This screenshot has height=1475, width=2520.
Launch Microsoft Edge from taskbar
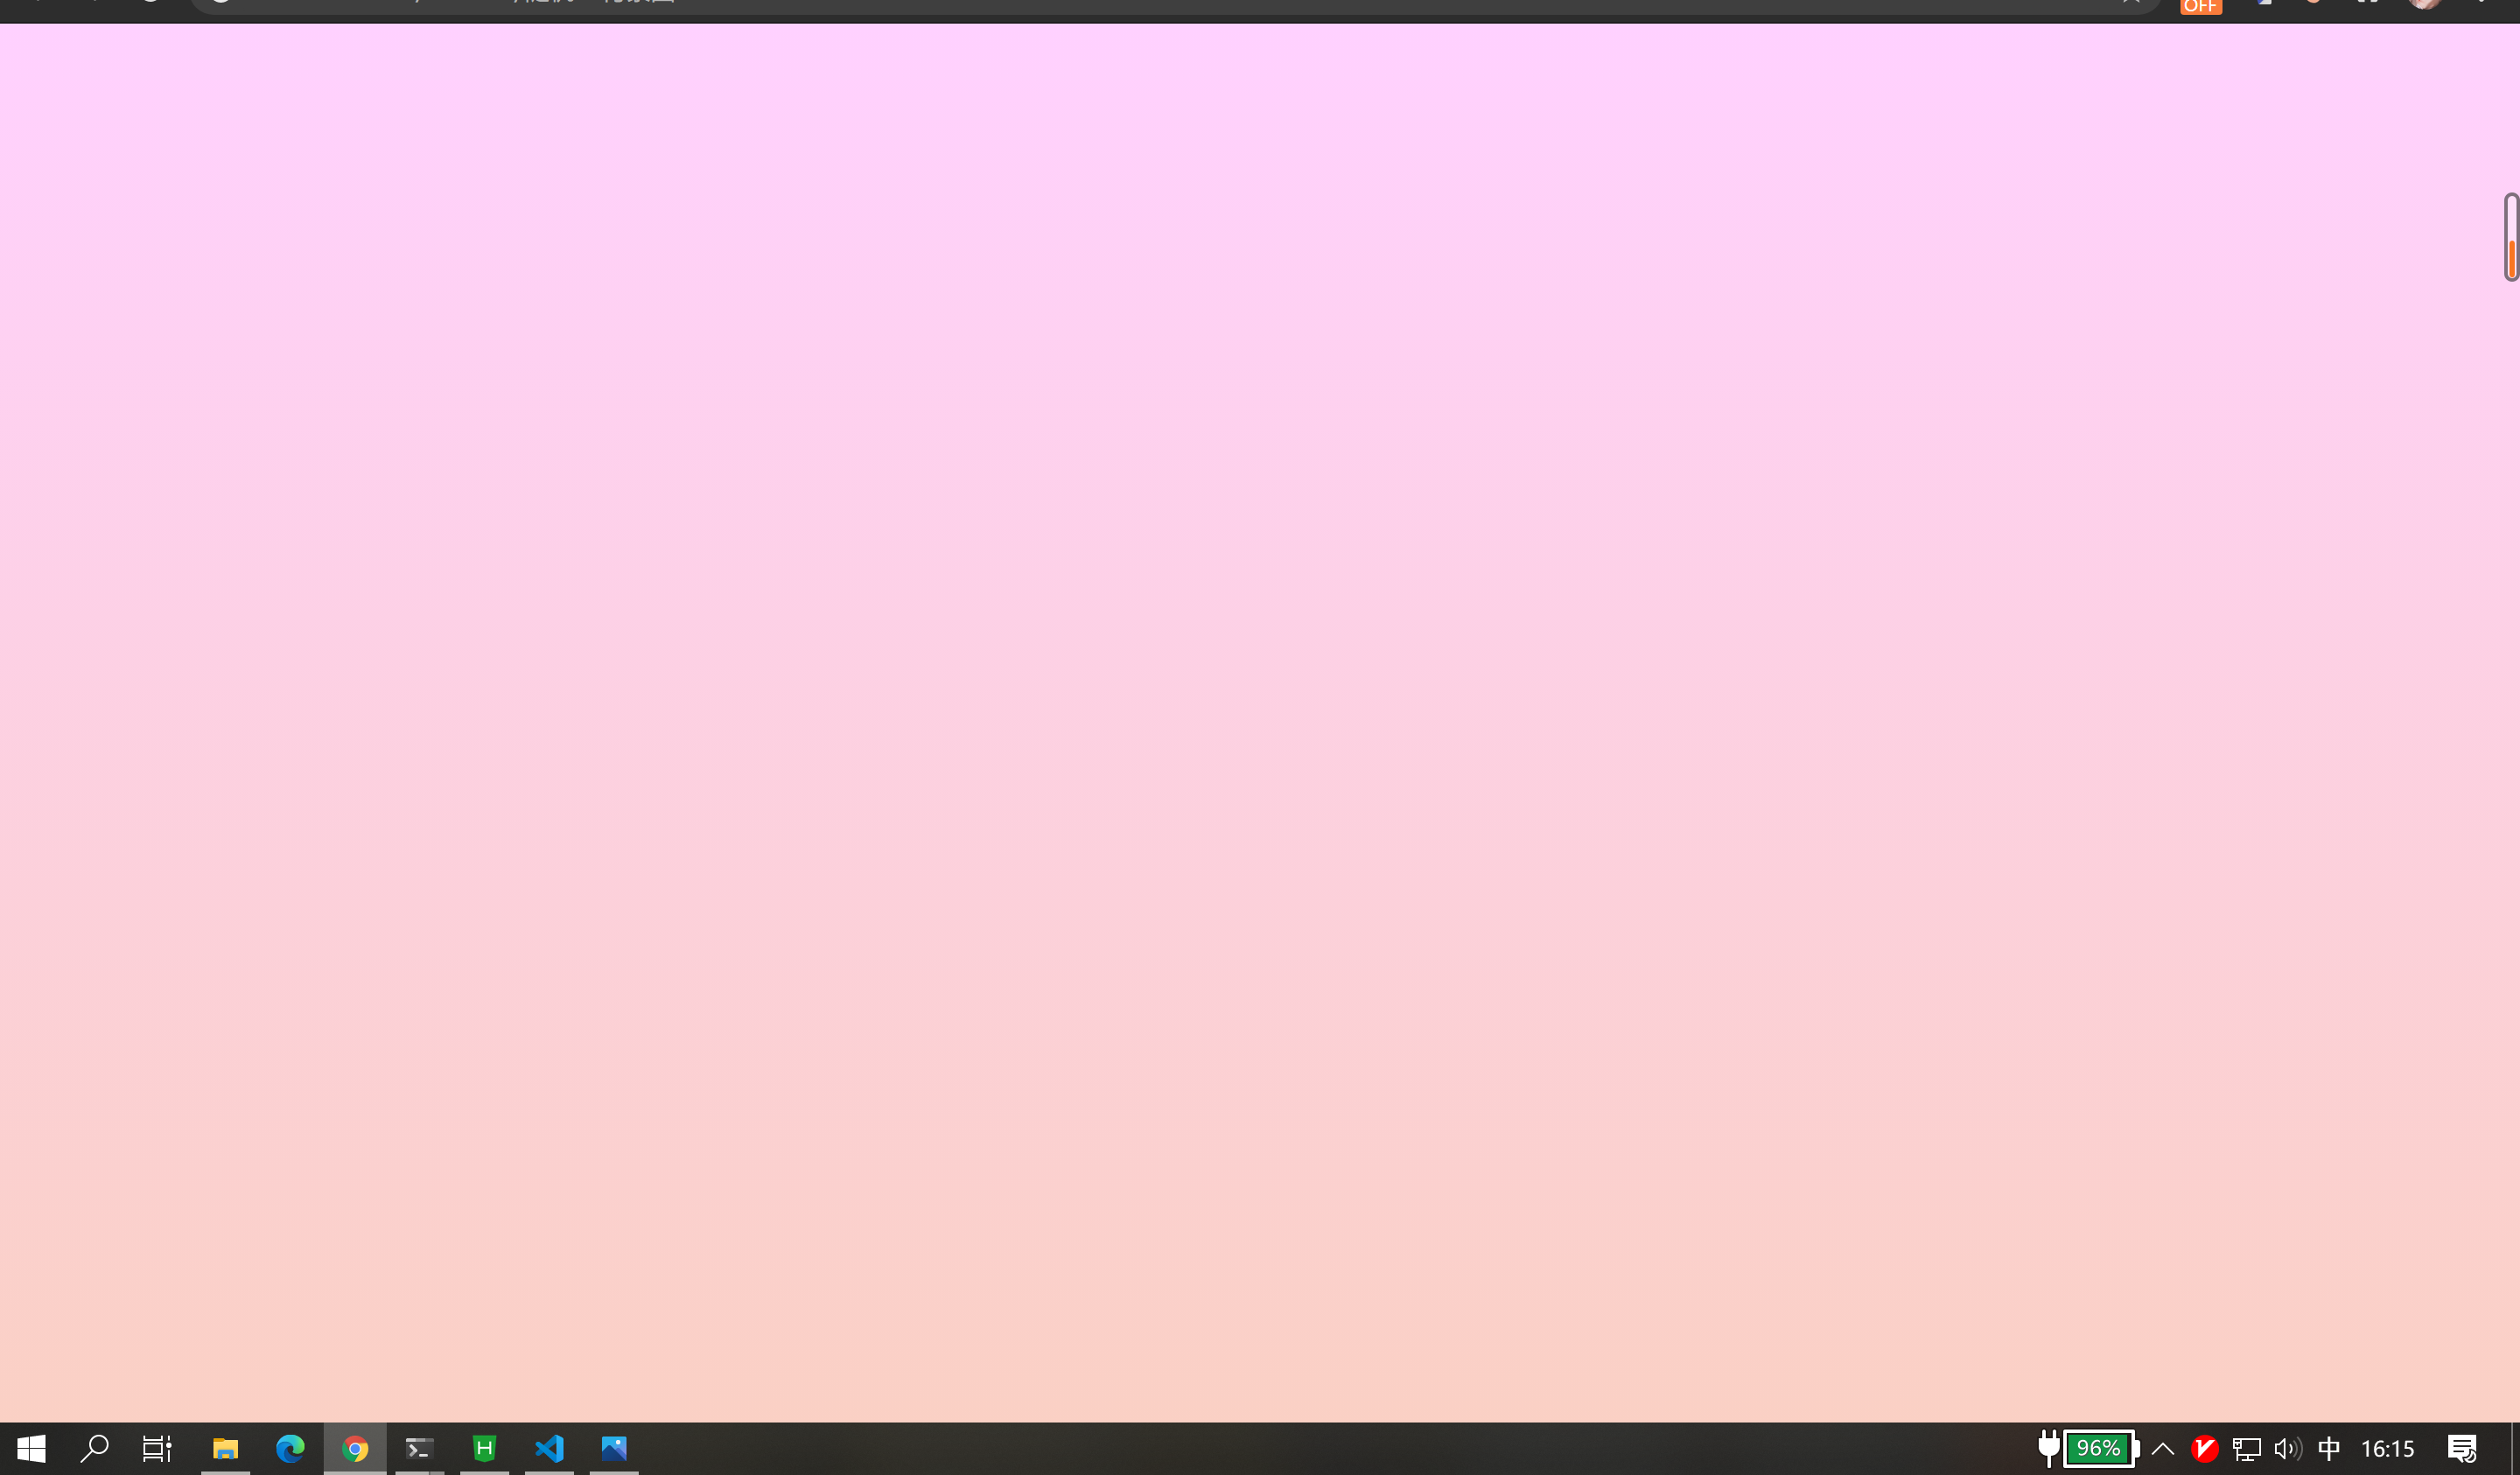coord(290,1448)
